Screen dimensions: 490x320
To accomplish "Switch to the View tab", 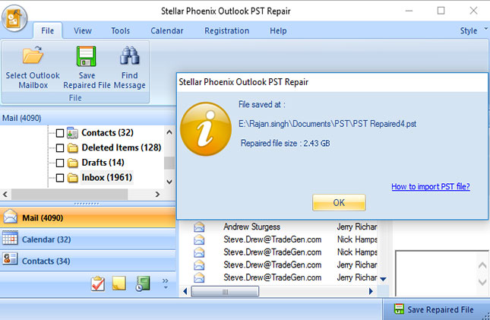I will click(x=83, y=30).
